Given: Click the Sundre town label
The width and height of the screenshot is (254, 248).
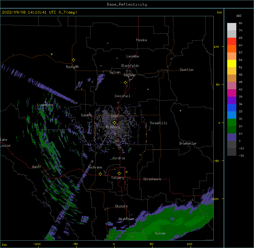Looking at the screenshot, I should coord(86,115).
